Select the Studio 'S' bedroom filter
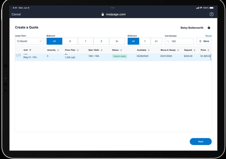The image size is (226, 159). (70, 41)
